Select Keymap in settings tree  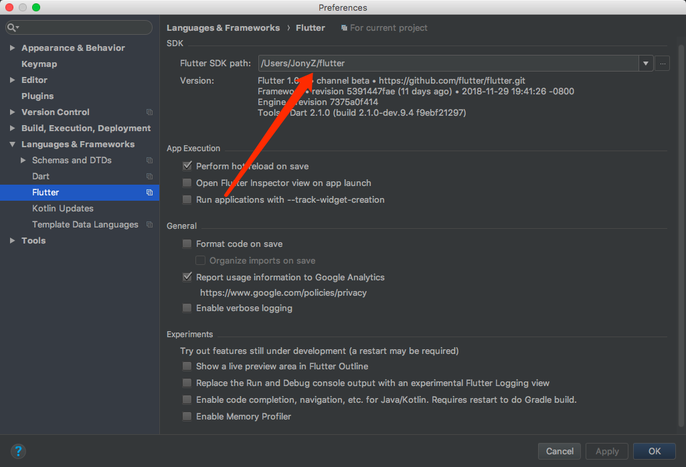[39, 64]
